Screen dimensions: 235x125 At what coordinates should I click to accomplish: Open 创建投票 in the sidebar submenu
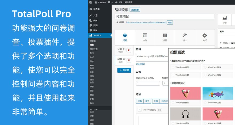pos(94,49)
